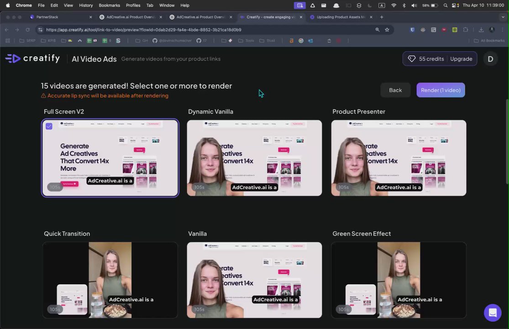The width and height of the screenshot is (509, 329).
Task: Click the credits diamond icon
Action: [x=412, y=59]
